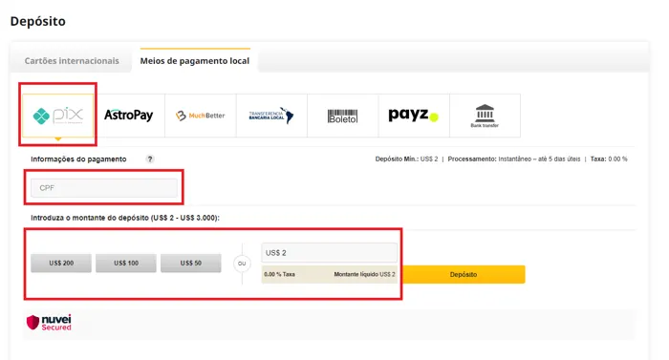
Task: Select the Boleto payment method
Action: pyautogui.click(x=342, y=116)
